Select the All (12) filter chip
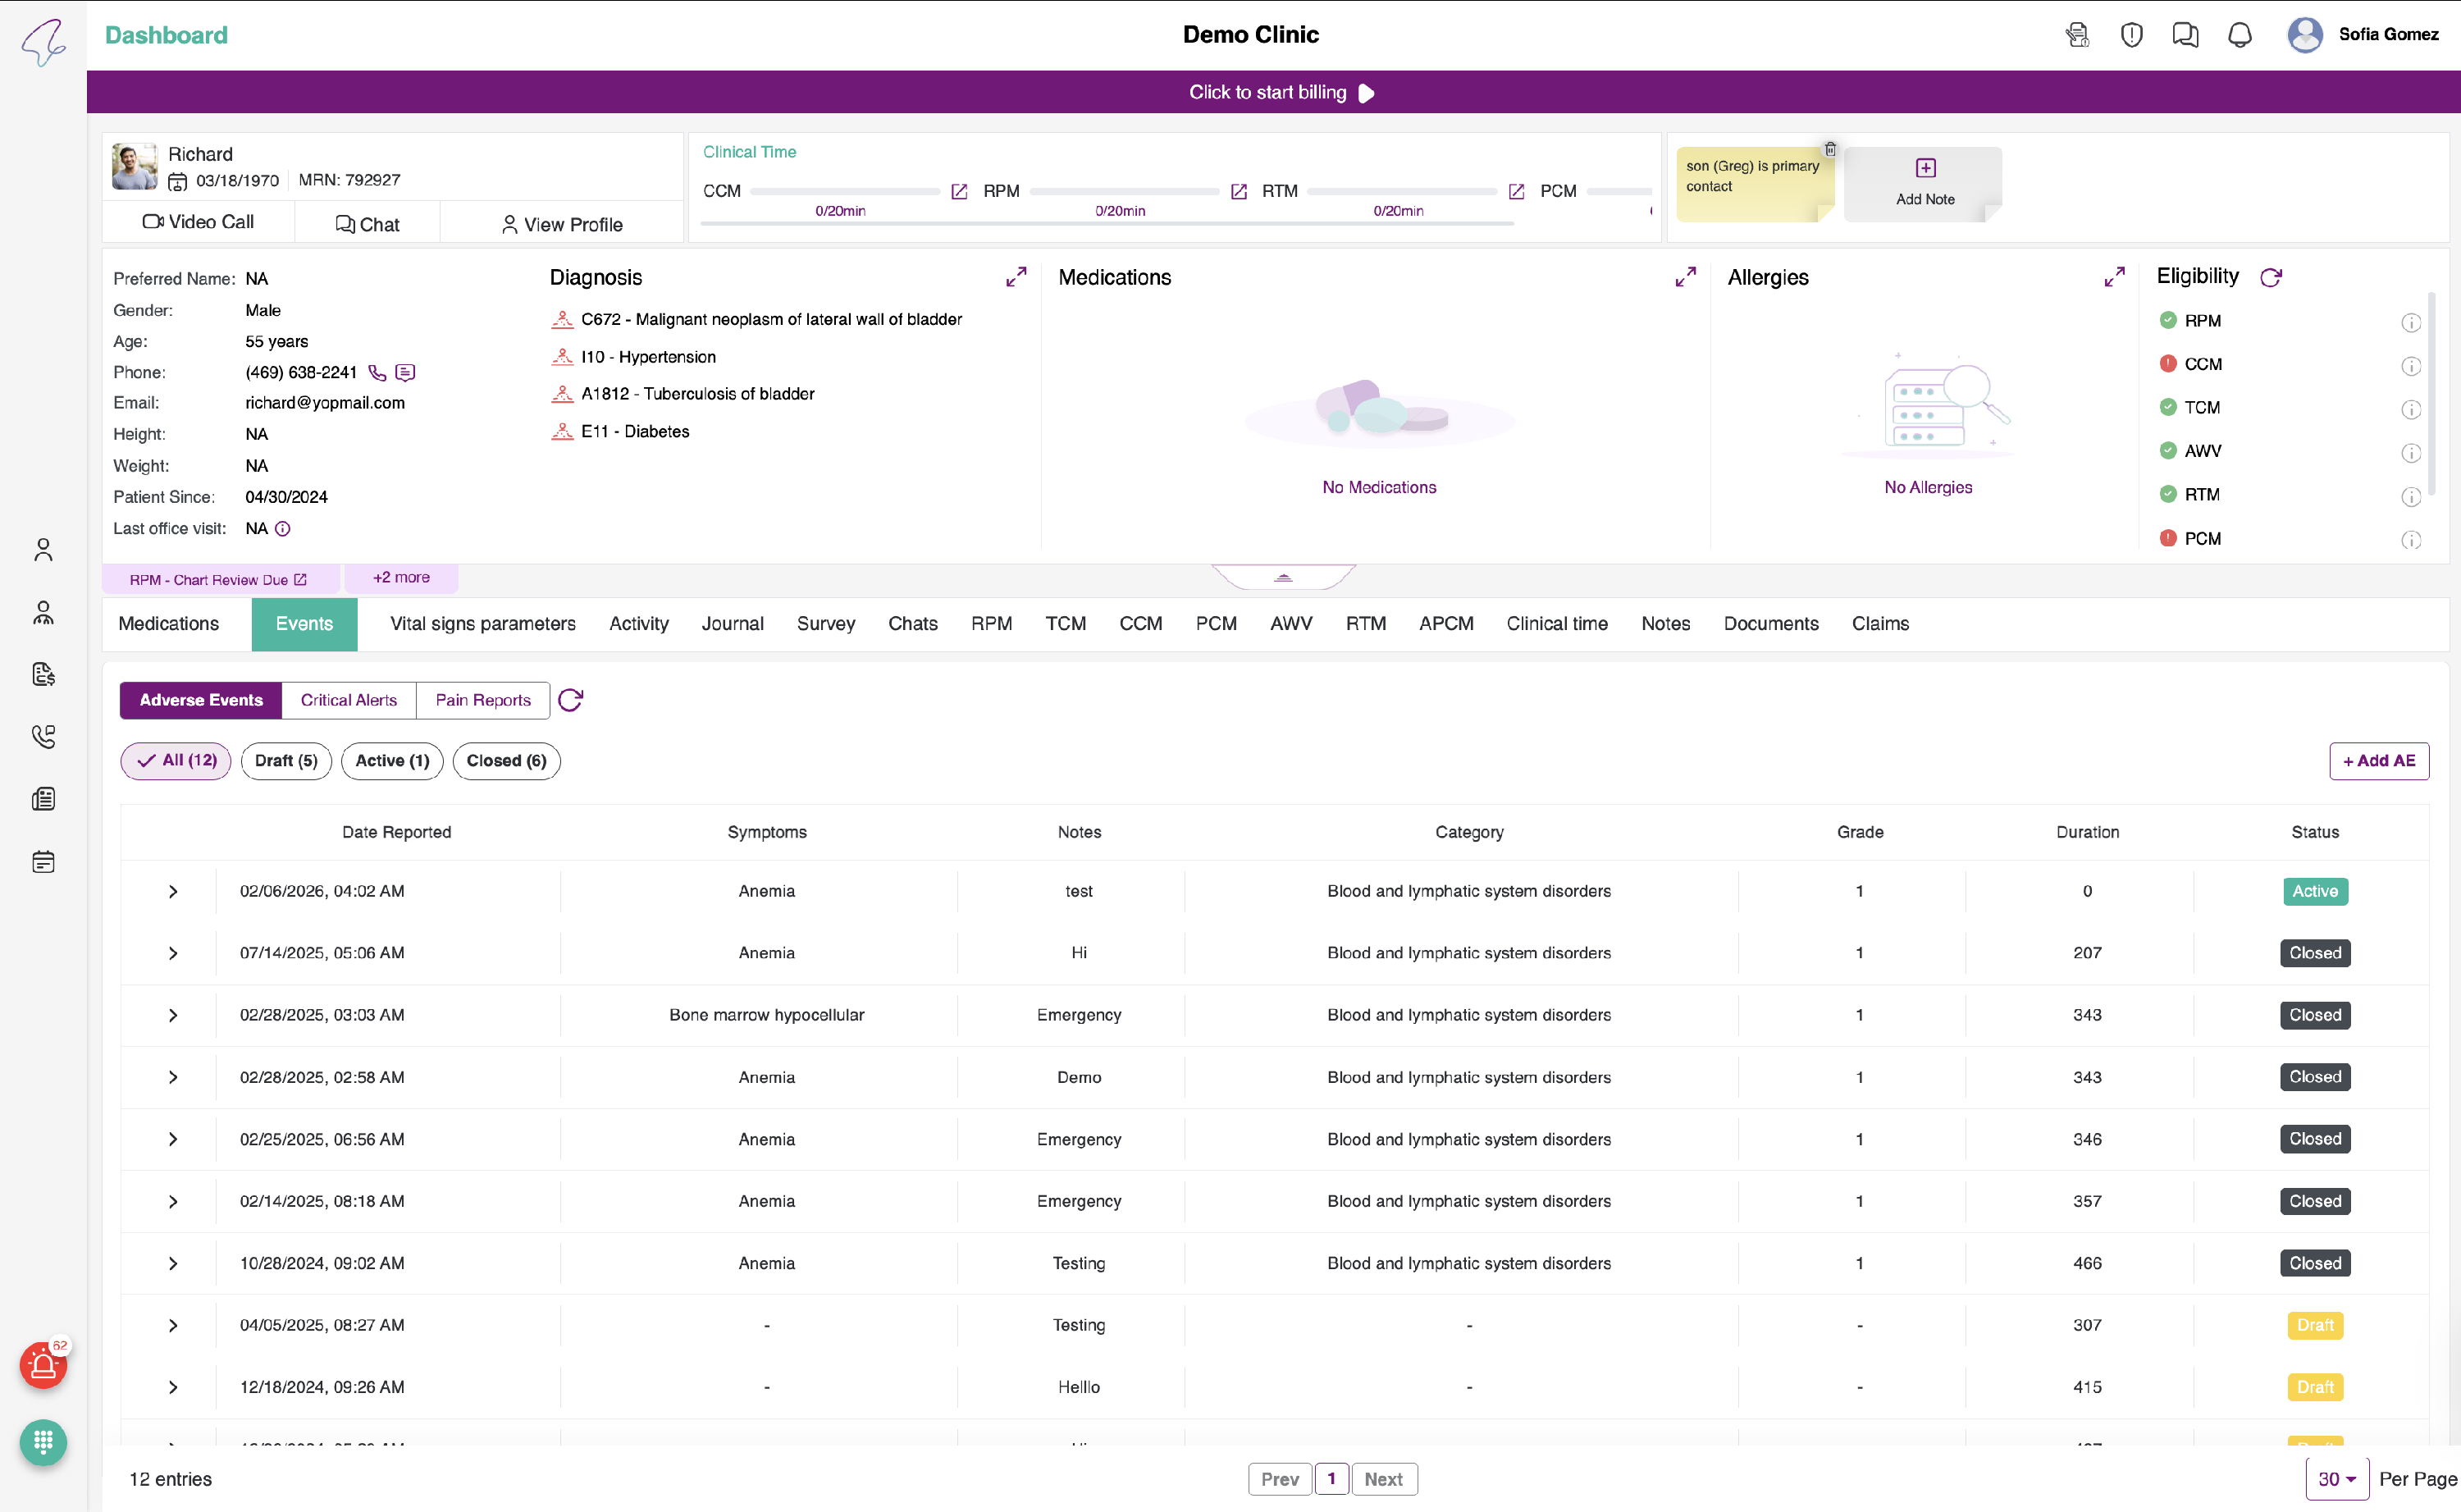This screenshot has height=1512, width=2461. [176, 761]
